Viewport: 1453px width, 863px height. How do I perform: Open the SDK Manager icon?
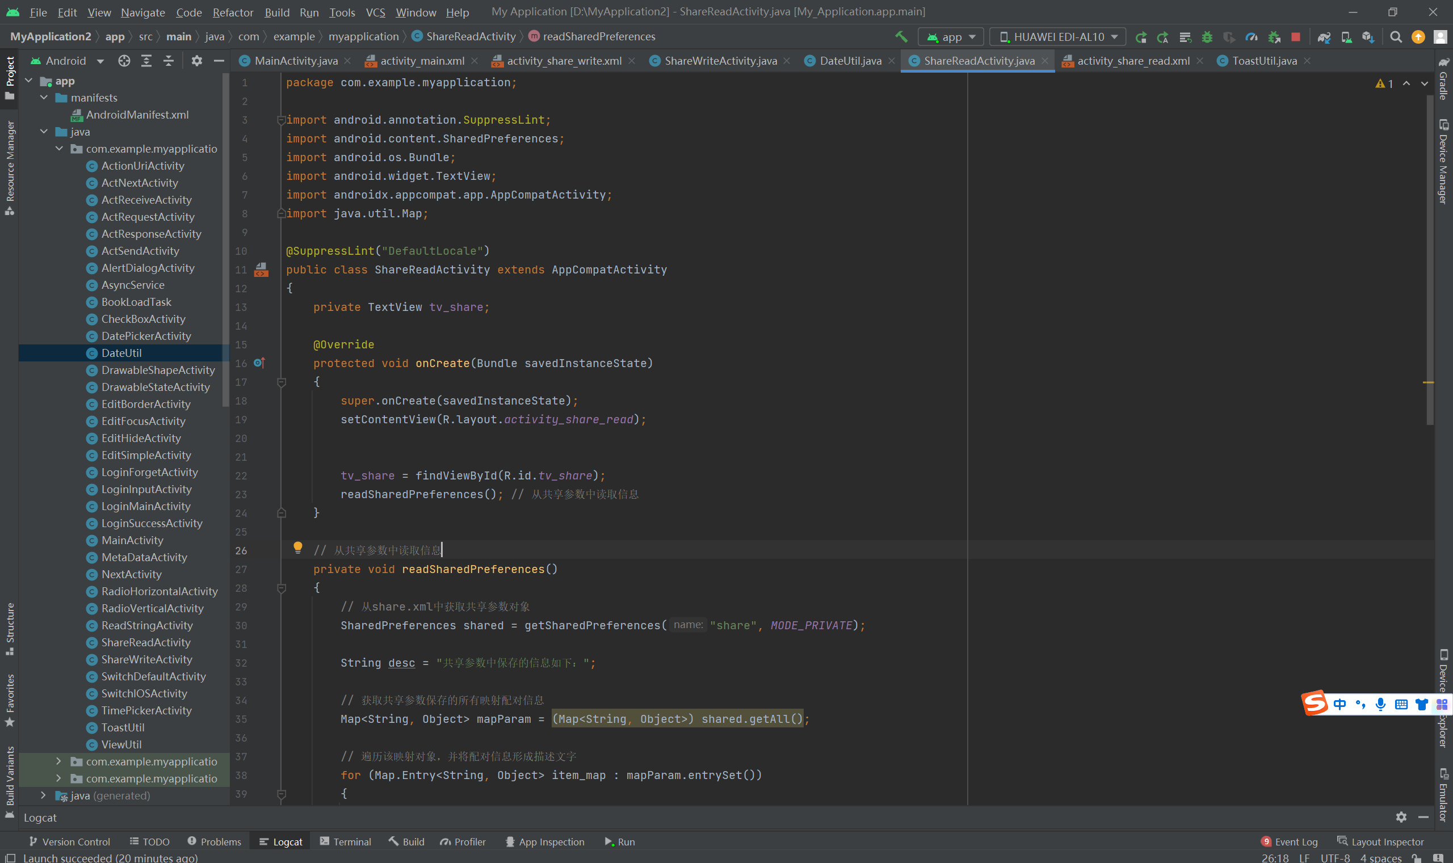tap(1367, 37)
